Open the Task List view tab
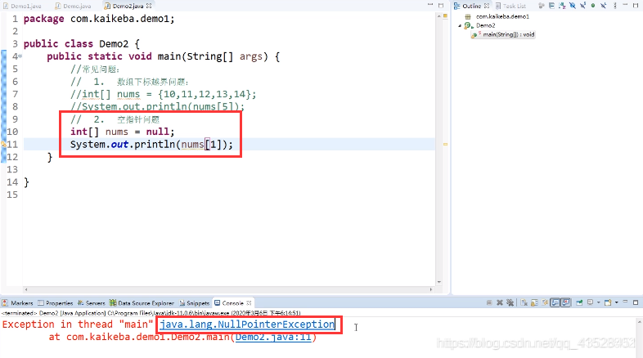This screenshot has width=643, height=358. (x=511, y=6)
